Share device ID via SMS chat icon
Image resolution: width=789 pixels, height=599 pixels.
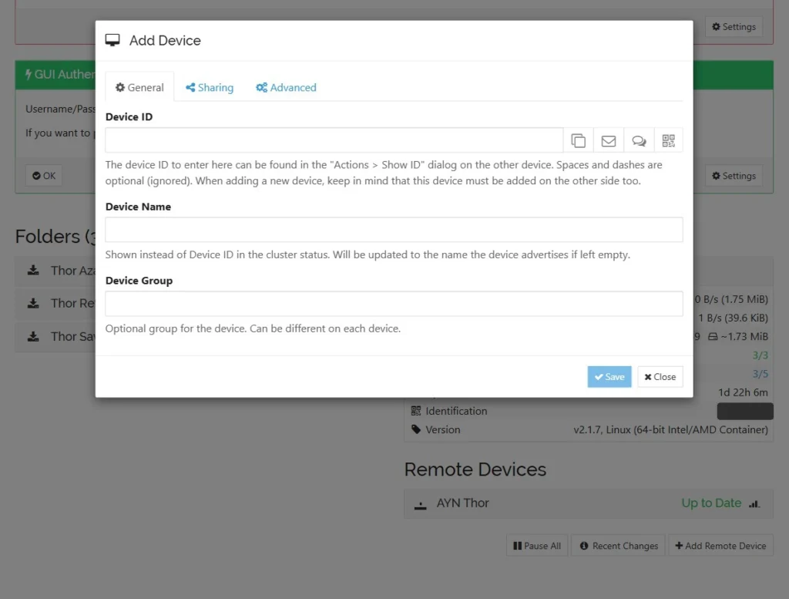[639, 140]
